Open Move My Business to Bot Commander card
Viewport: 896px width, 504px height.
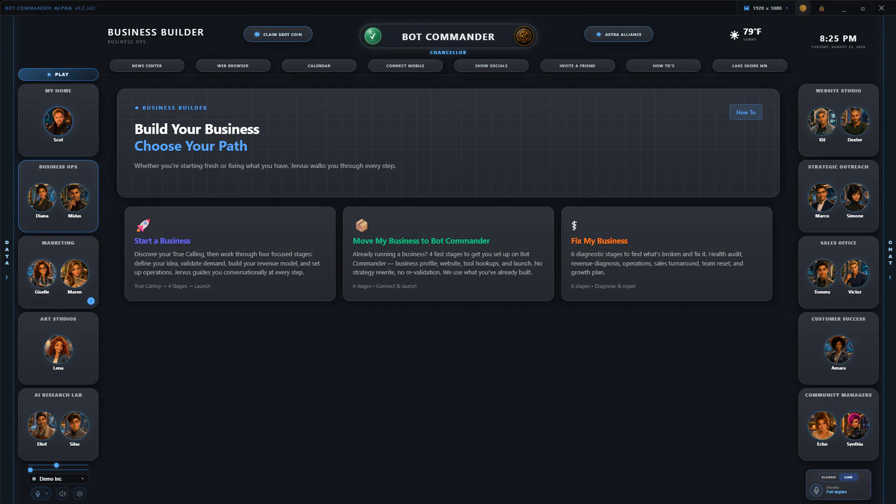(448, 254)
